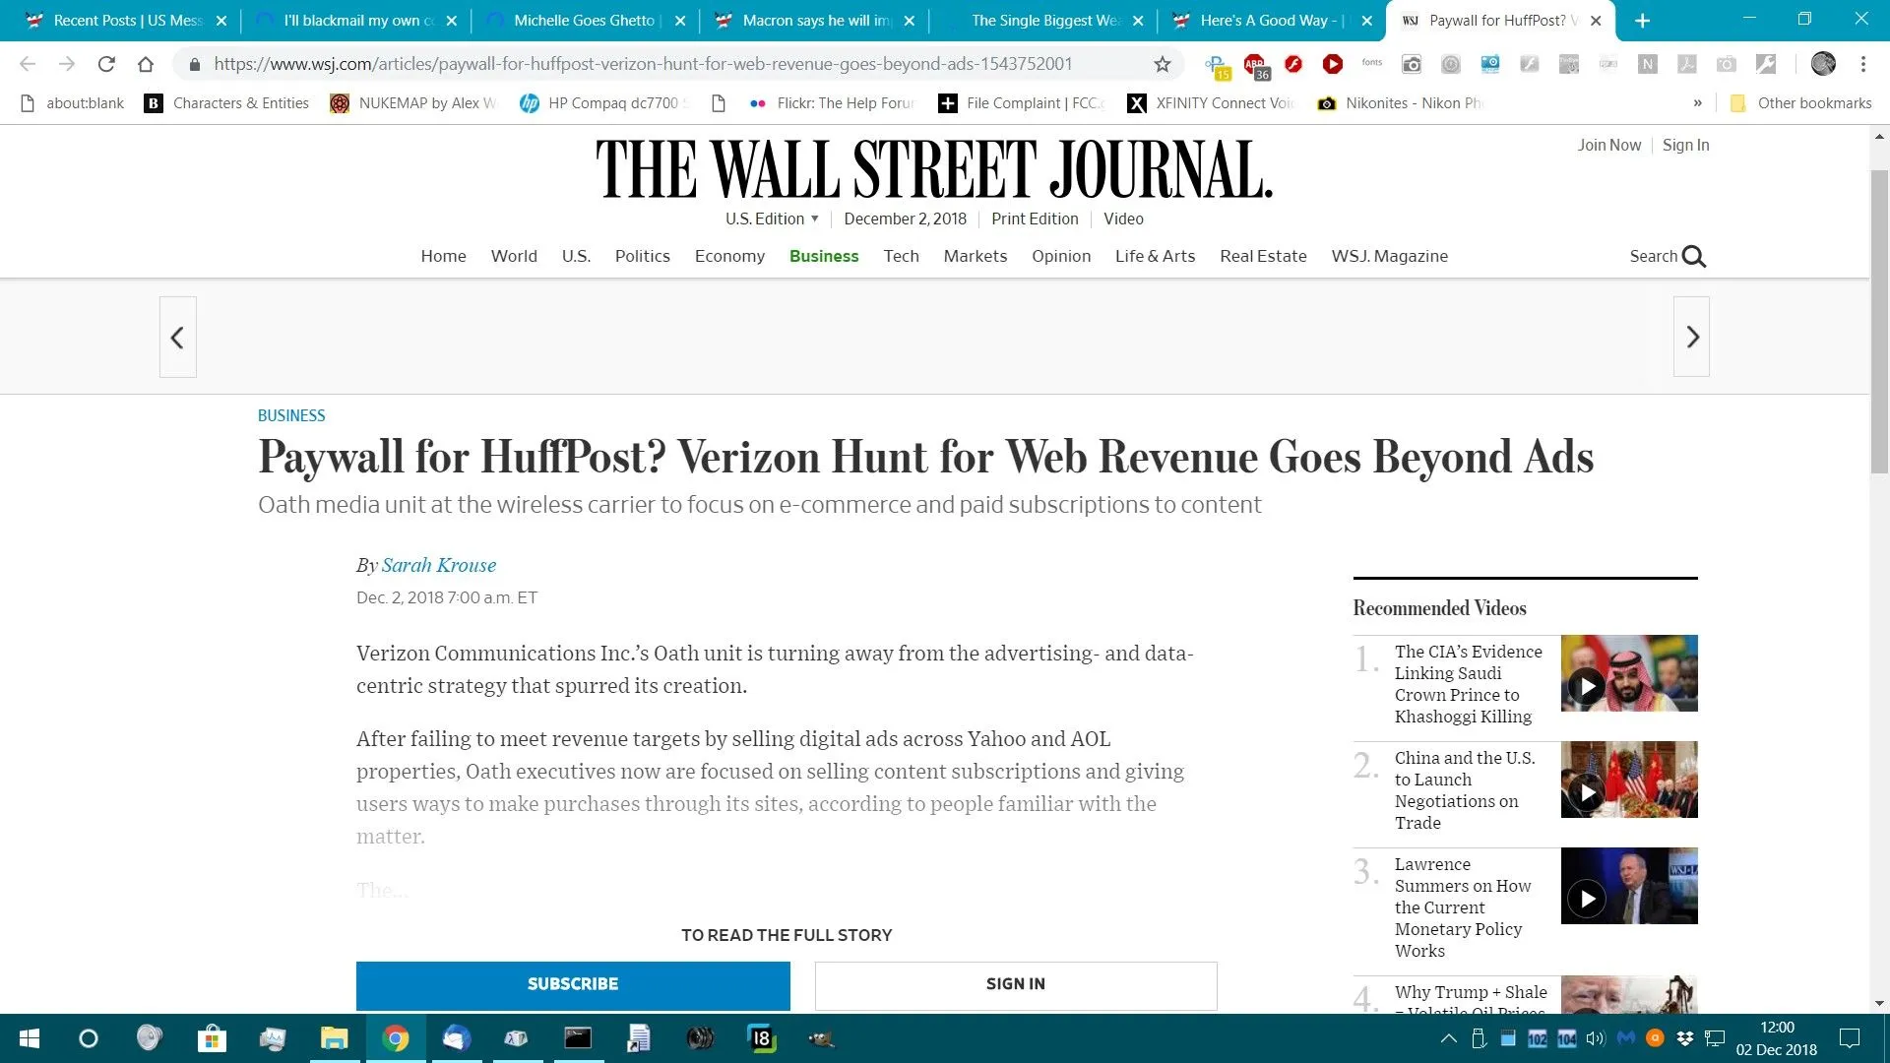Go to the Markets section

tap(975, 256)
